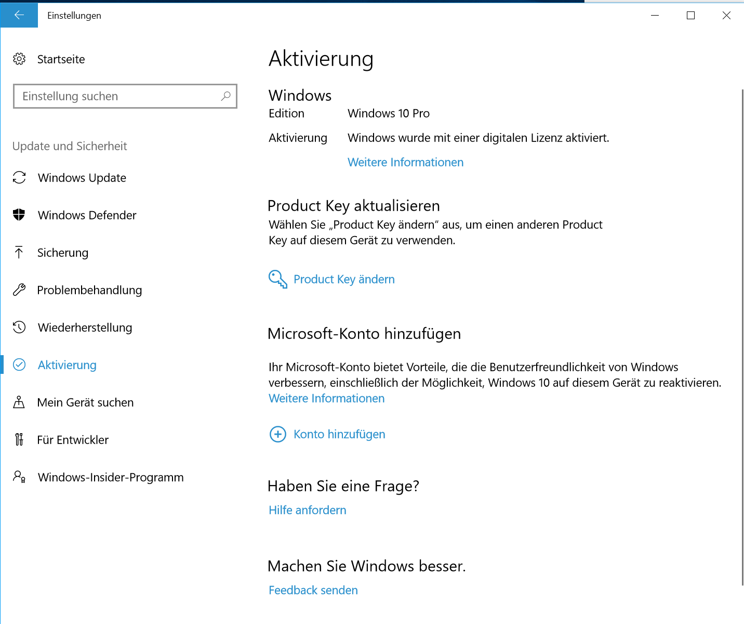The width and height of the screenshot is (744, 624).
Task: Minimize the Einstellungen window
Action: coord(655,16)
